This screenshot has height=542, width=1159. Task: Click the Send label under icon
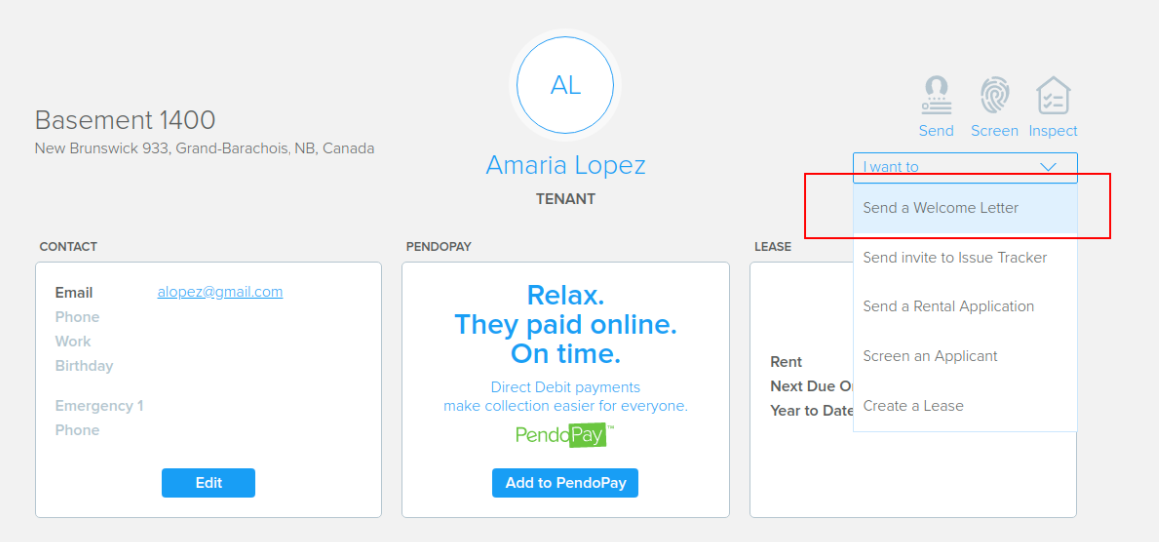[936, 130]
